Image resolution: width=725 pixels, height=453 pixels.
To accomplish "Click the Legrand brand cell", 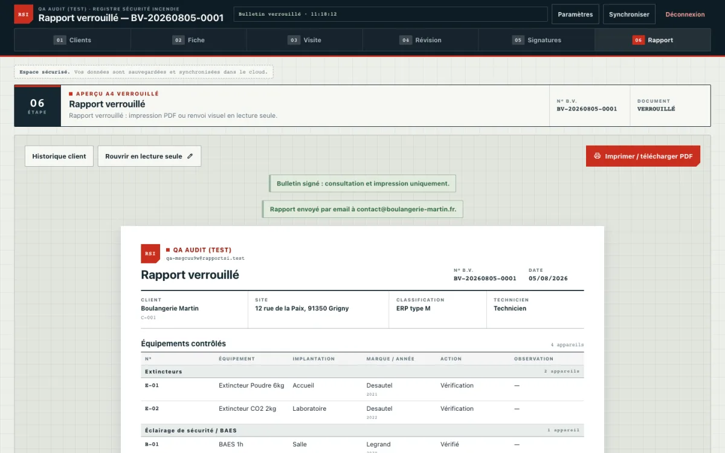I will pyautogui.click(x=379, y=444).
